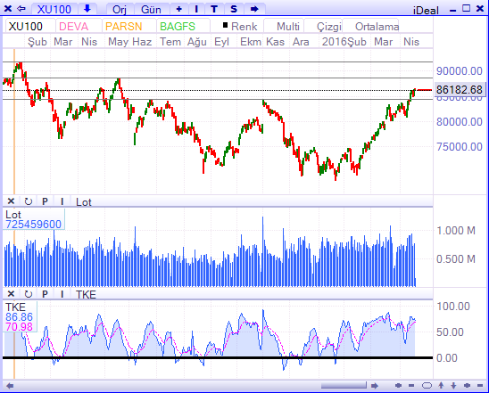The width and height of the screenshot is (489, 393).
Task: Click the right arrow icon in the top toolbar
Action: [x=254, y=9]
